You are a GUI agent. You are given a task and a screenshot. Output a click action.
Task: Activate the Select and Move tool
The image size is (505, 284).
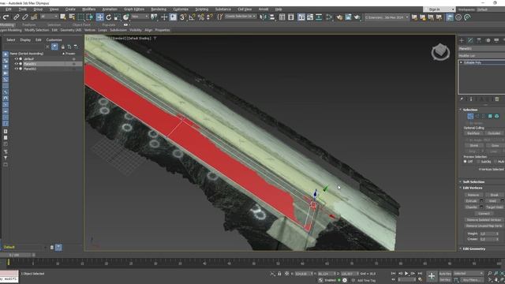pyautogui.click(x=100, y=17)
